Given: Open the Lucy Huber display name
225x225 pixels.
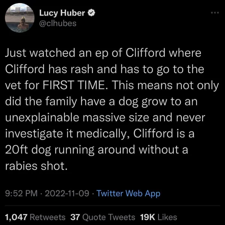Looking at the screenshot, I should point(62,13).
